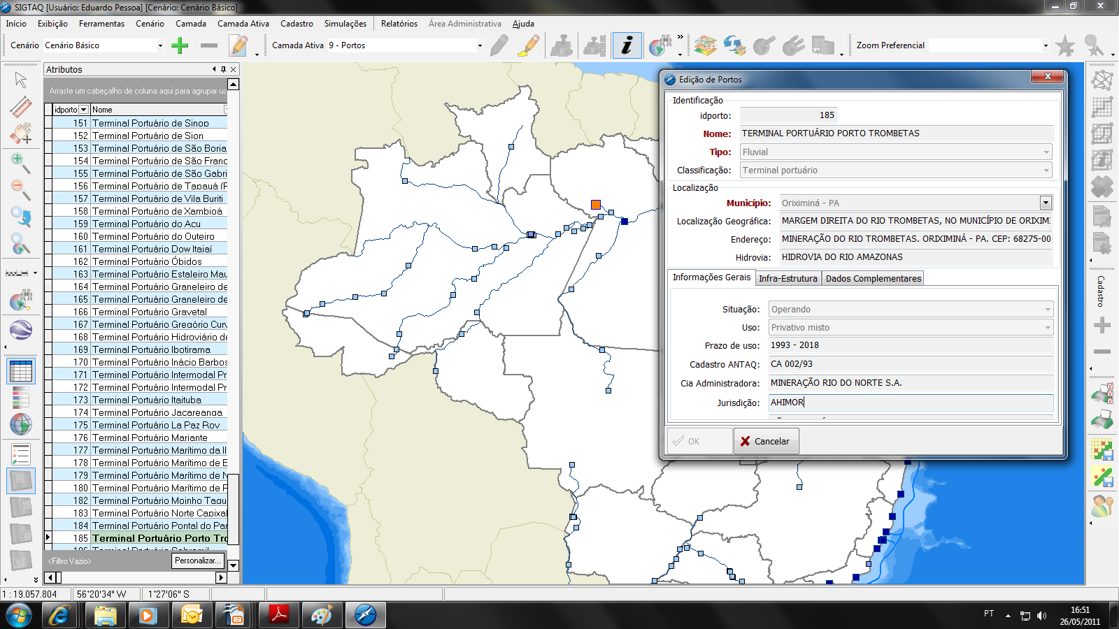Click the edit scenario pencil notepad icon
1119x629 pixels.
(239, 45)
